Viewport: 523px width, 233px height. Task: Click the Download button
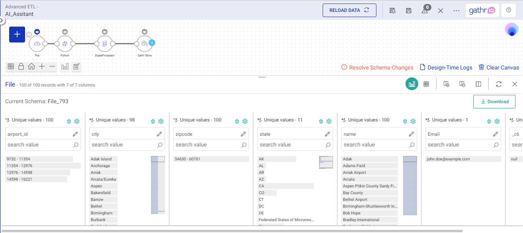click(494, 102)
